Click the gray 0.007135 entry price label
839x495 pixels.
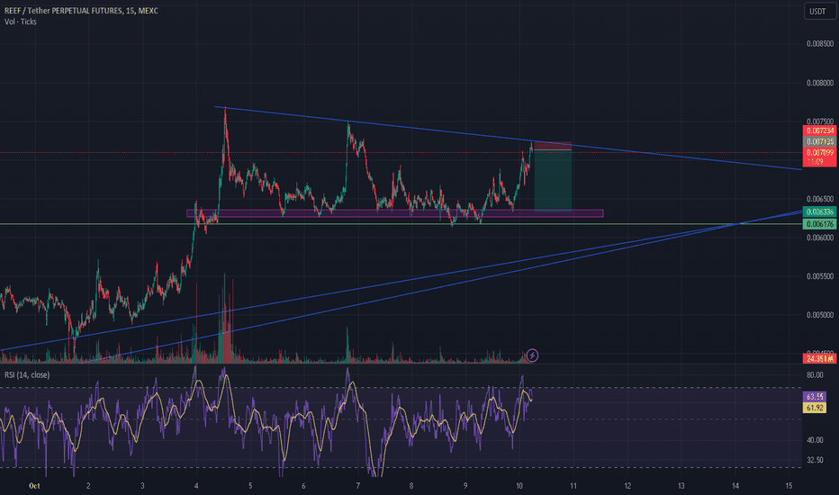820,141
